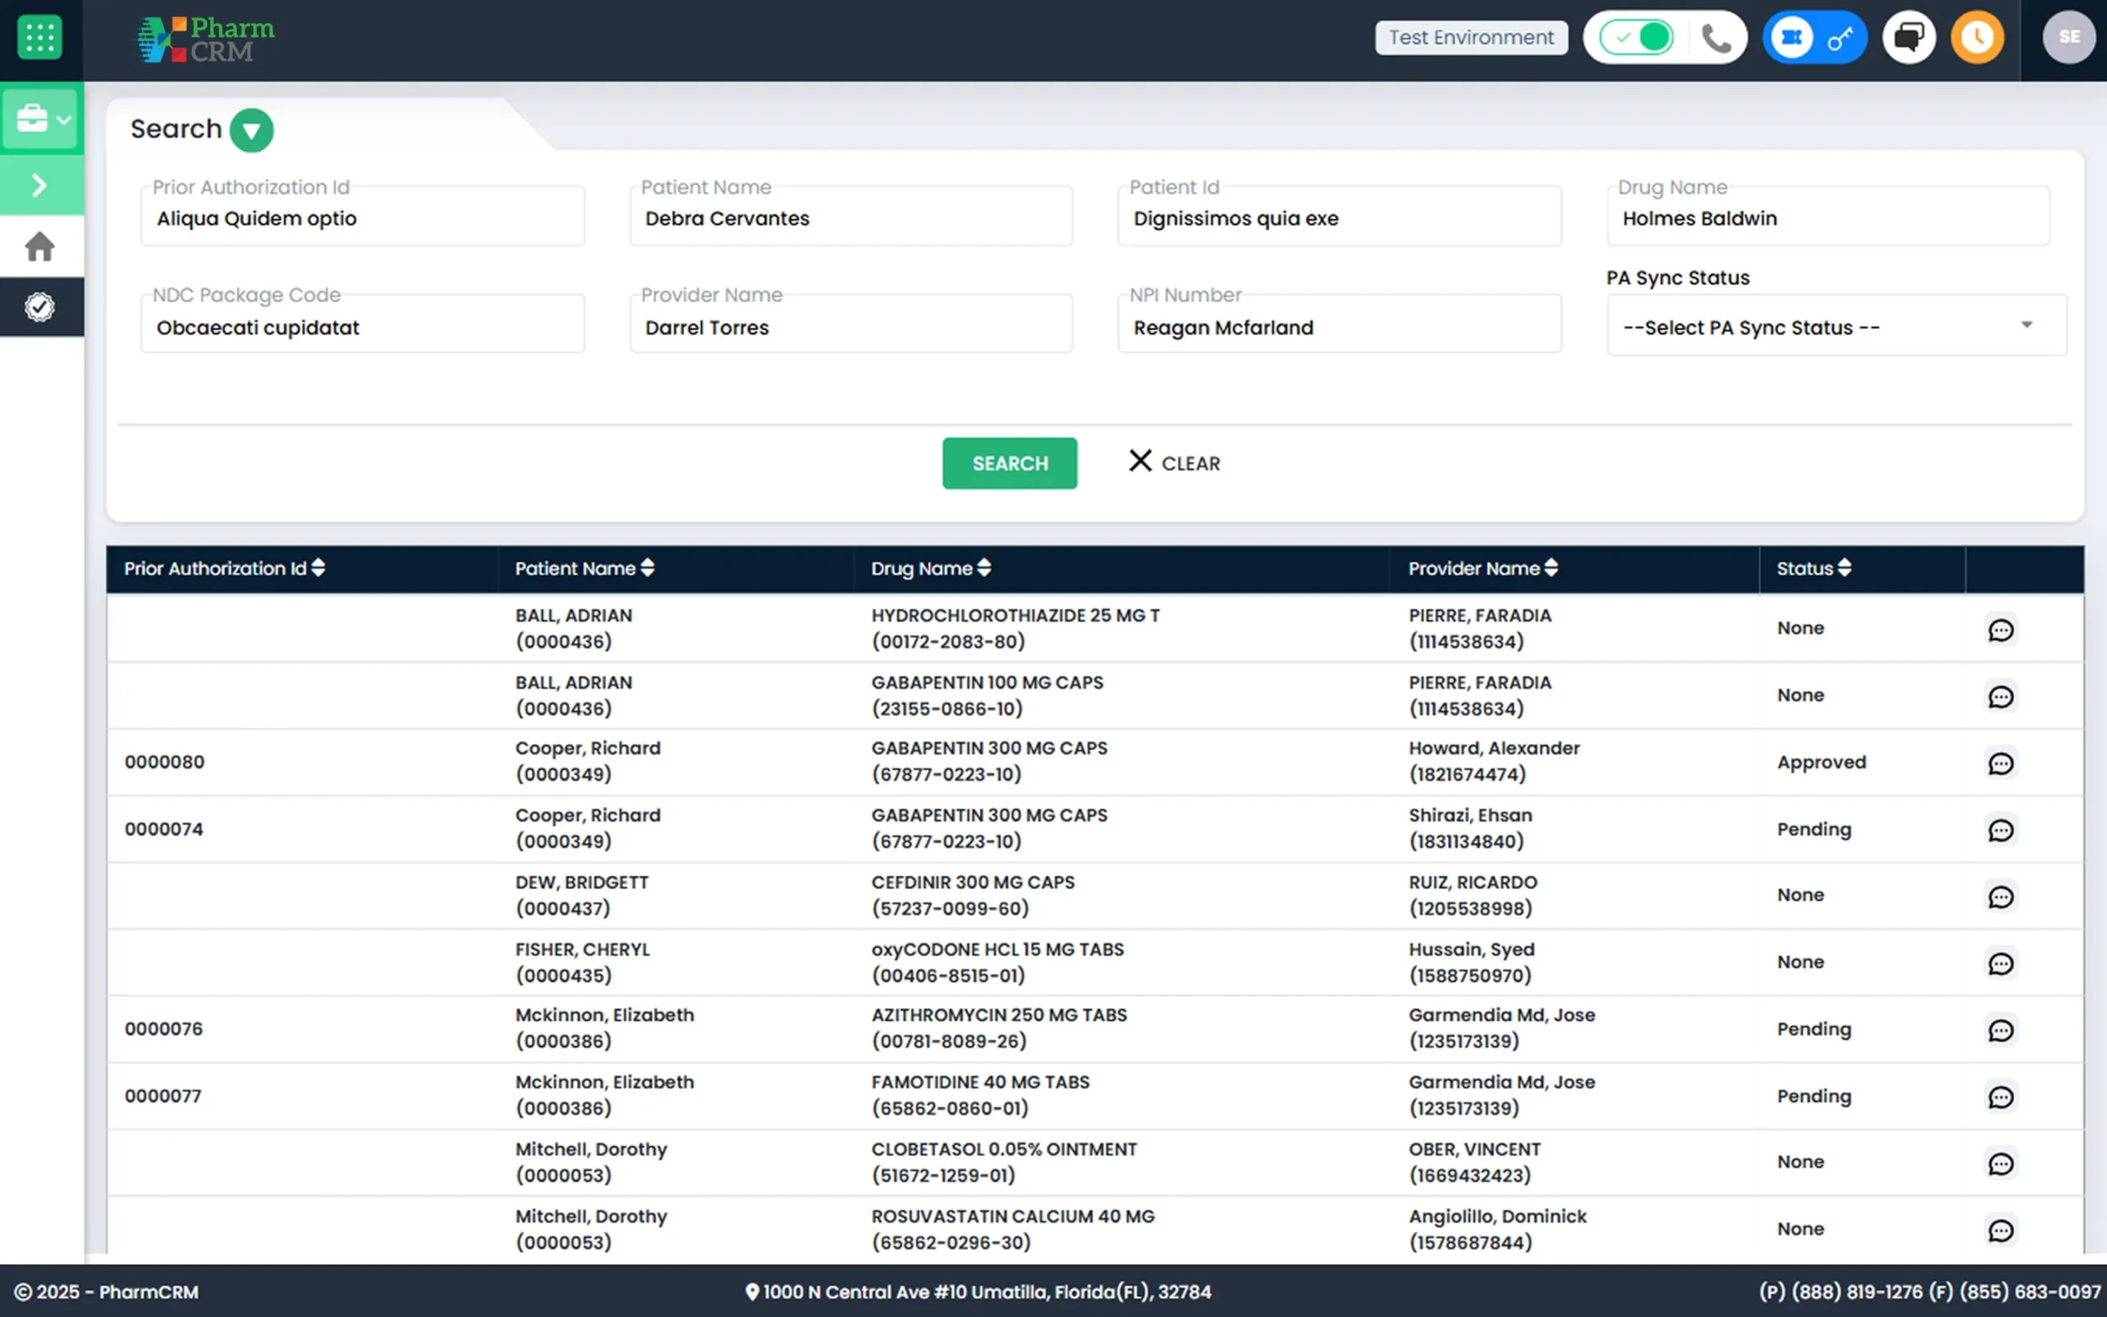Click the CLEAR button

[1174, 463]
